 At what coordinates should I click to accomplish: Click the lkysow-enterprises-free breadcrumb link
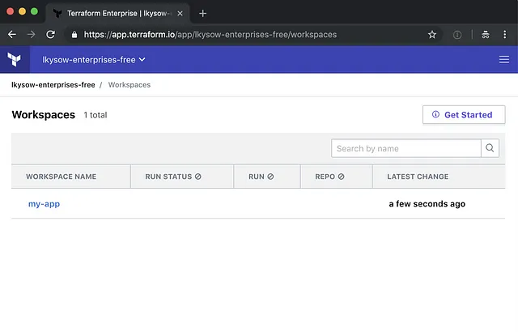point(53,85)
